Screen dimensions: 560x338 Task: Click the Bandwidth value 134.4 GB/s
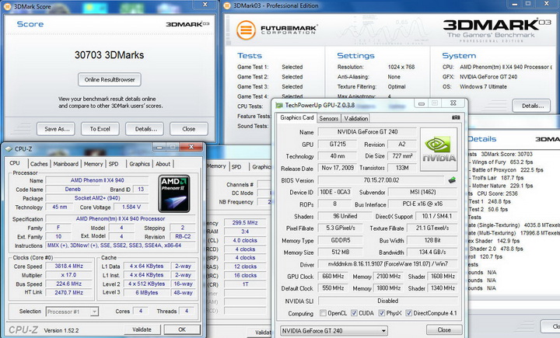coord(432,252)
